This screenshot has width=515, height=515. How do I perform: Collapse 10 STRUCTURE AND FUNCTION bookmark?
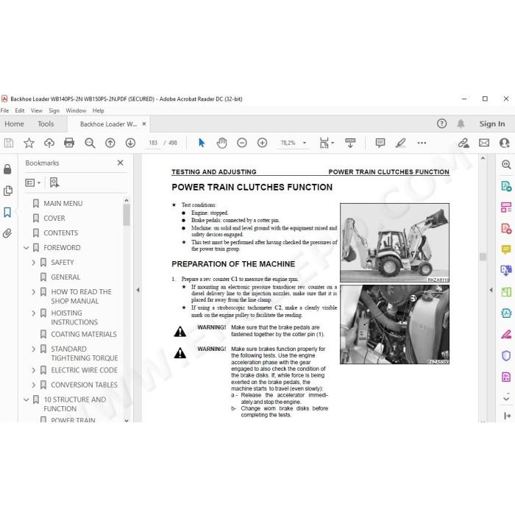[26, 399]
